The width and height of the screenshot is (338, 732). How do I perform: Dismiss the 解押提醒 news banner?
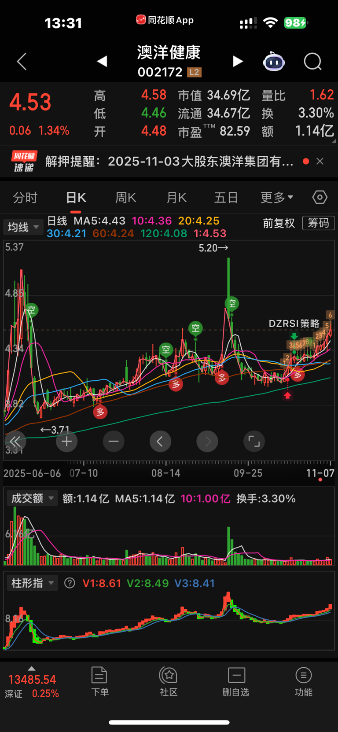tap(320, 162)
